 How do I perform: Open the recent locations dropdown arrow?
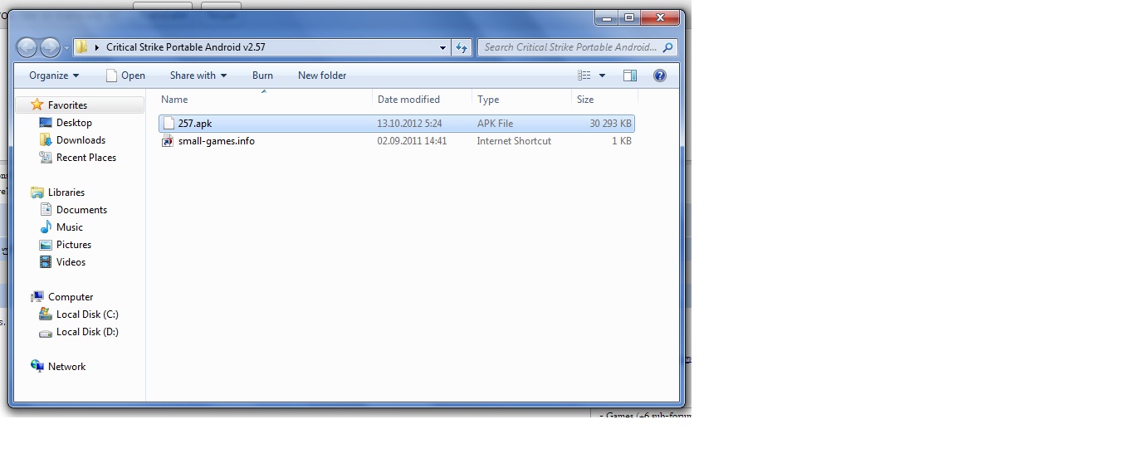coord(66,48)
